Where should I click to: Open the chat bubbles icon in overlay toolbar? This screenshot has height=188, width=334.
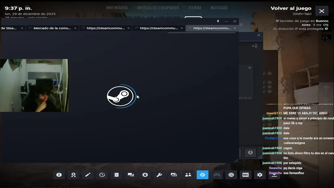131,175
